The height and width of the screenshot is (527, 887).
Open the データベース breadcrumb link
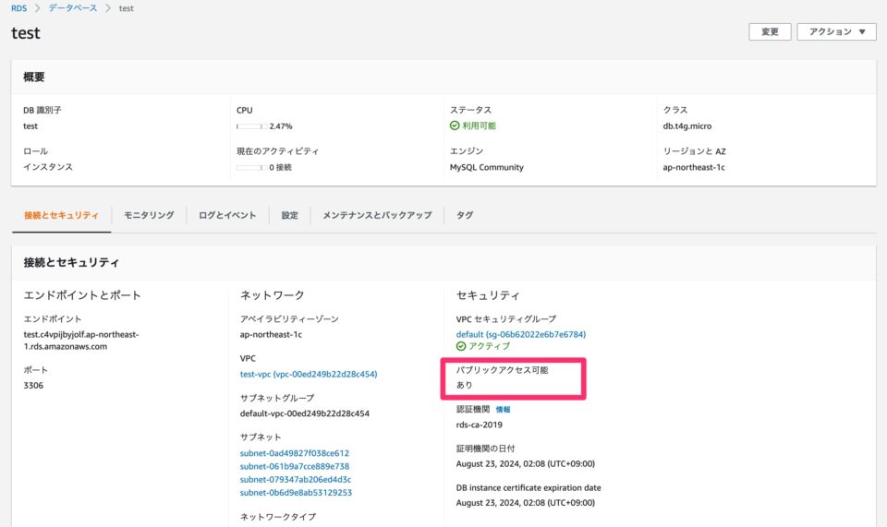tap(74, 7)
